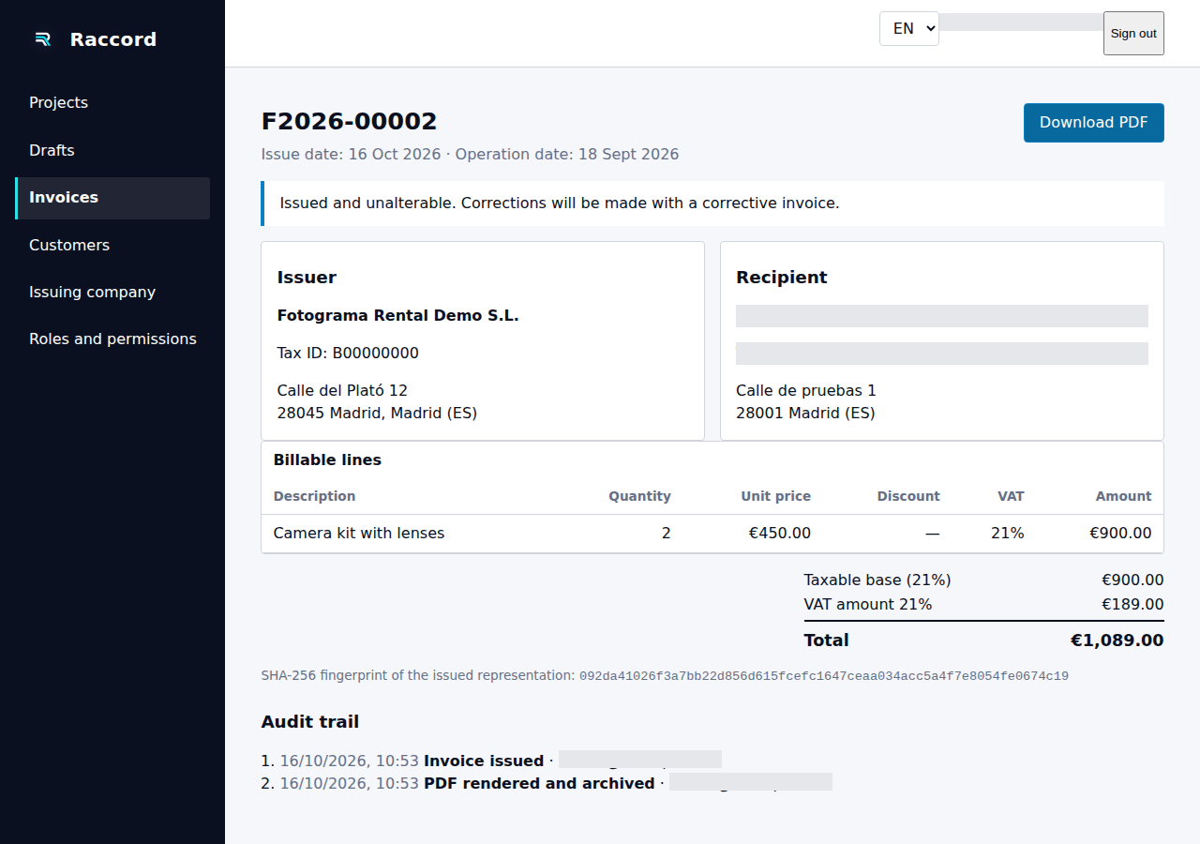This screenshot has width=1200, height=844.
Task: Click the Quantity column header
Action: click(x=639, y=496)
